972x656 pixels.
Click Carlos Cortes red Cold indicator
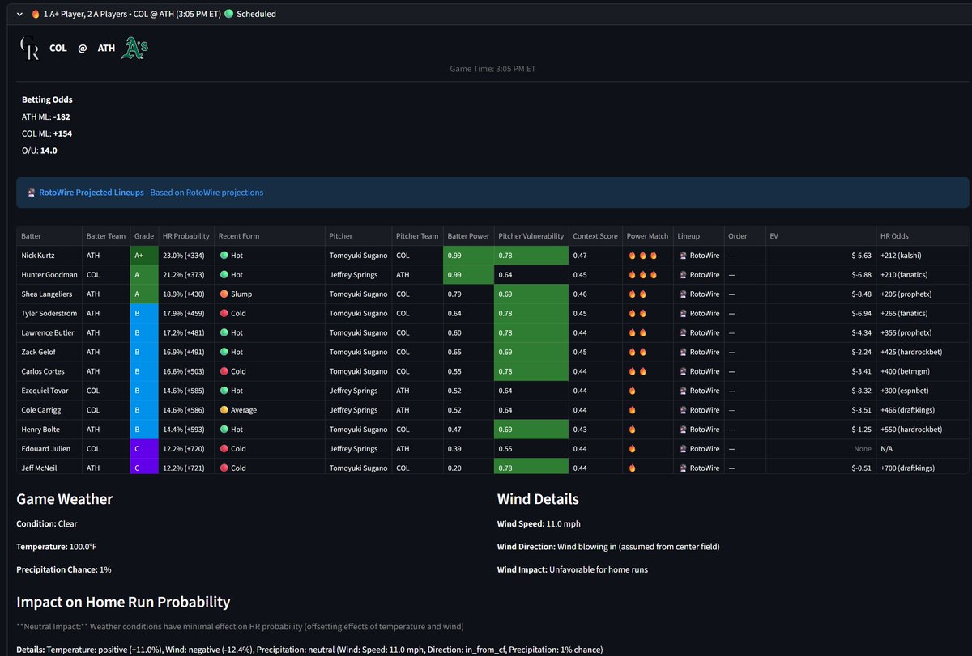click(223, 371)
